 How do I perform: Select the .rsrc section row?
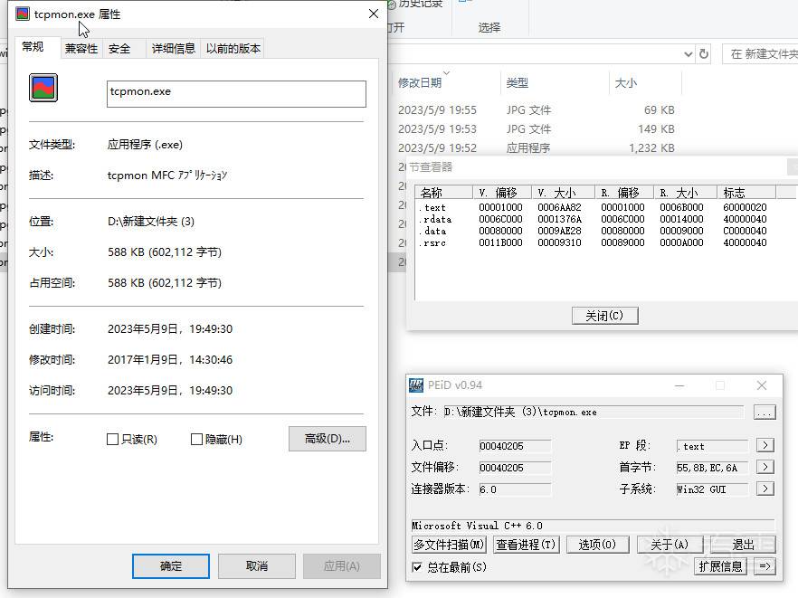tap(594, 242)
